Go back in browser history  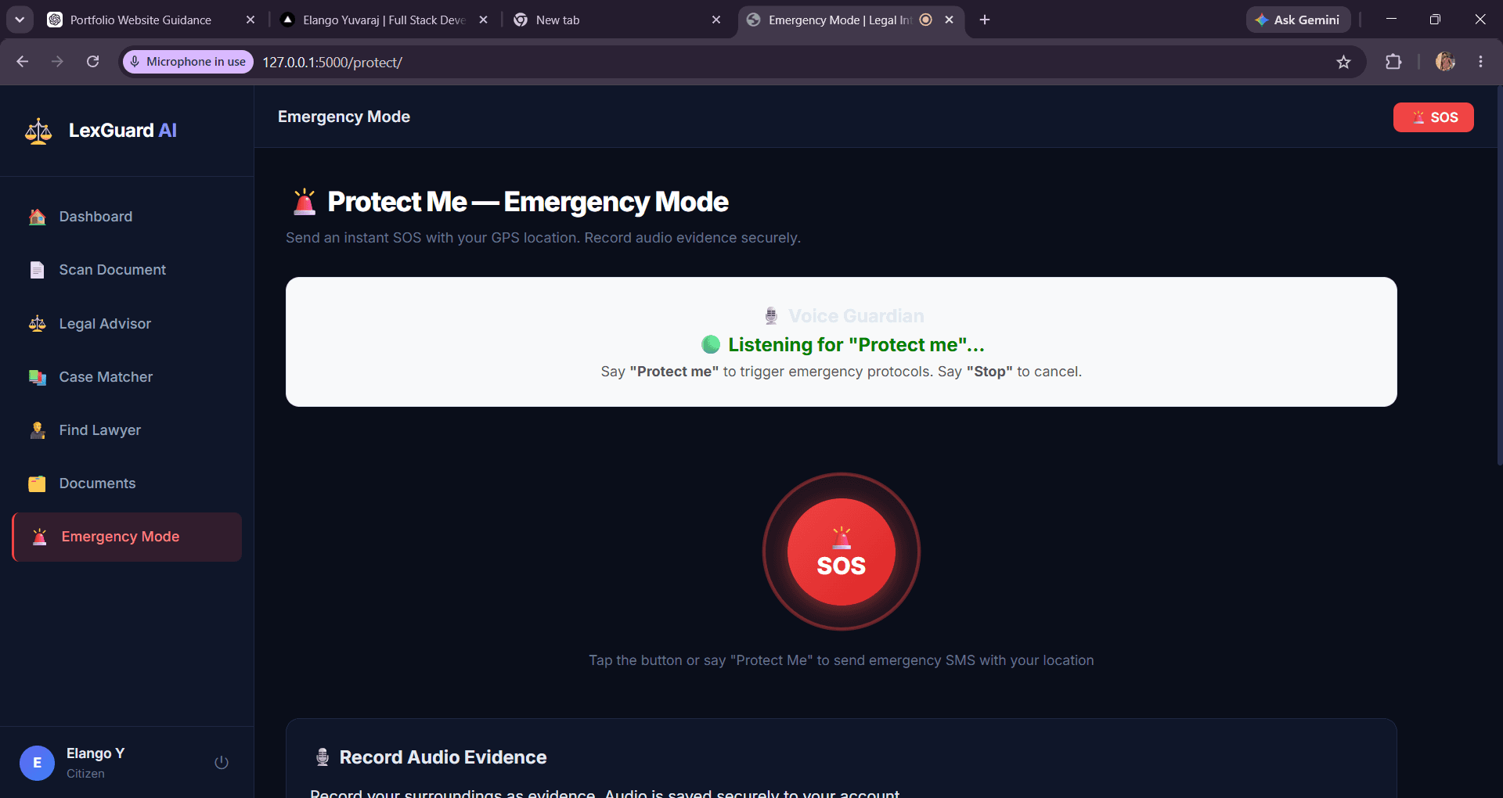22,62
